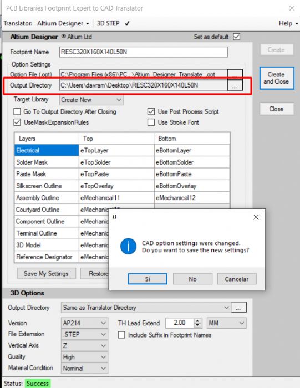The height and width of the screenshot is (388, 300).
Task: Click the Create and Close button
Action: [277, 78]
